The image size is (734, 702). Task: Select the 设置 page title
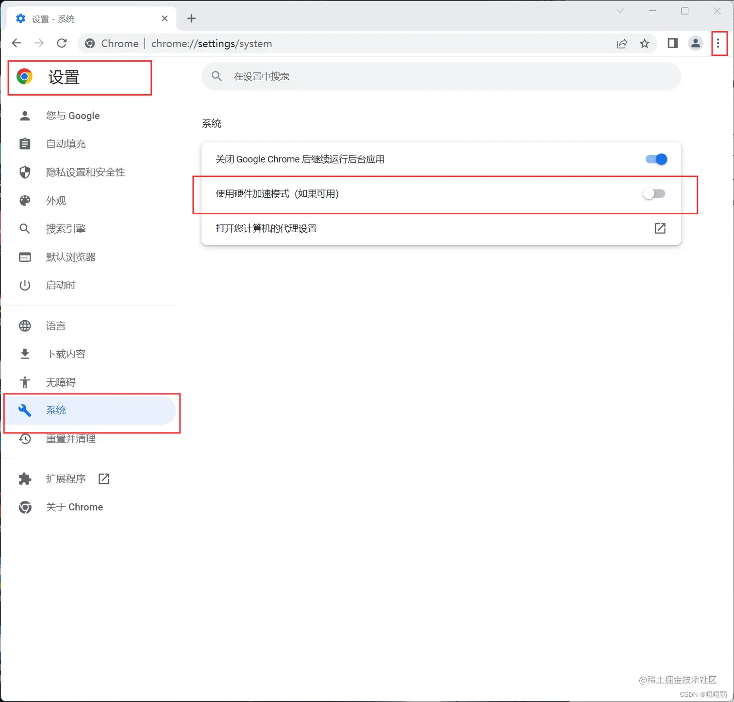[x=64, y=77]
